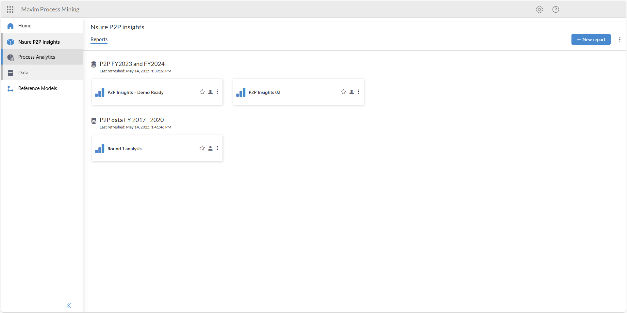Viewport: 627px width, 313px height.
Task: Open more options for Round 1 analysis
Action: 217,148
